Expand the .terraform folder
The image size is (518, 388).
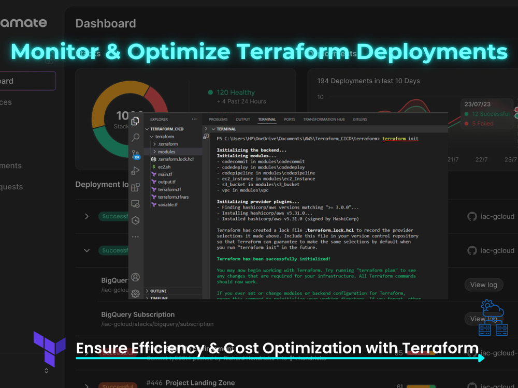154,144
